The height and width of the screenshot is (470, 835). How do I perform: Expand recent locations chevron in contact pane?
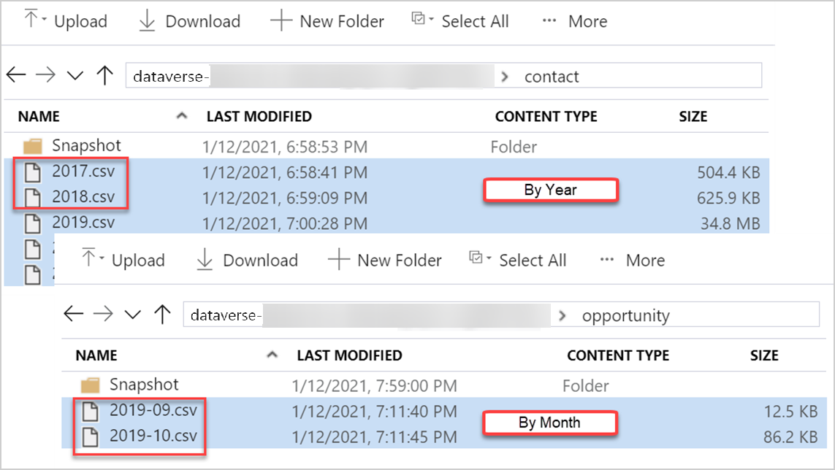pos(75,76)
